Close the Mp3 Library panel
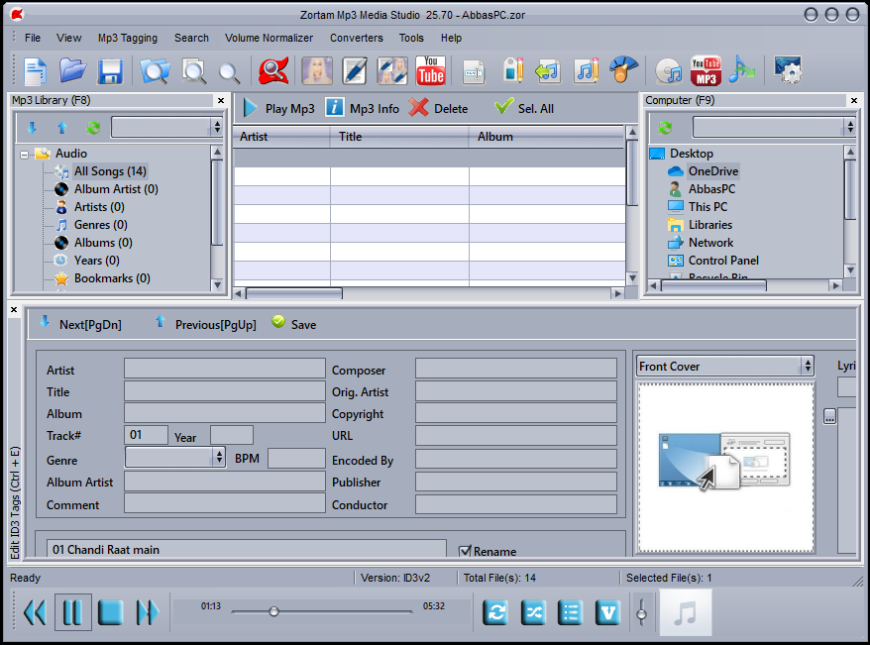Image resolution: width=870 pixels, height=645 pixels. point(221,100)
